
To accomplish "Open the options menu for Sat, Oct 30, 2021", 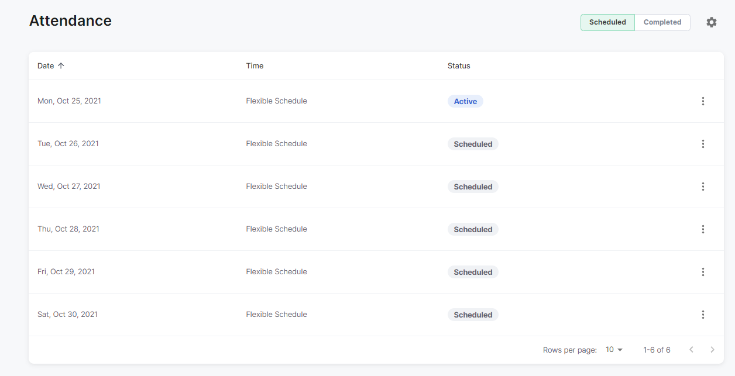I will (x=703, y=315).
